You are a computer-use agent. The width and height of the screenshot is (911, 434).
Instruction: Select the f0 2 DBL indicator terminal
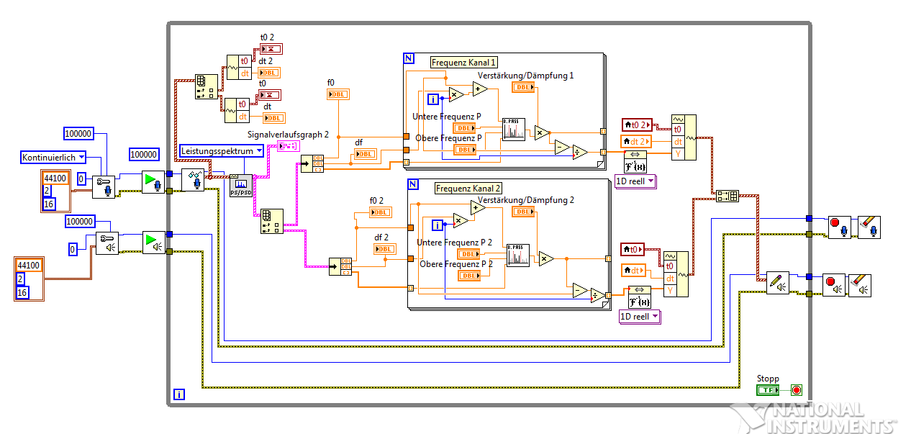[380, 212]
